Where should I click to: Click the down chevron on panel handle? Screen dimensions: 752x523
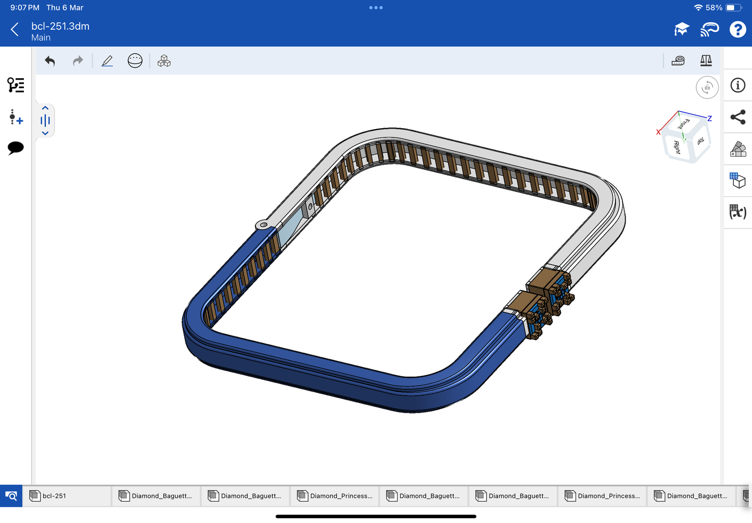(x=45, y=133)
